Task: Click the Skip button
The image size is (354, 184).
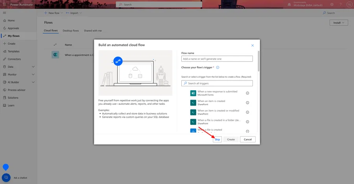Action: pos(217,139)
